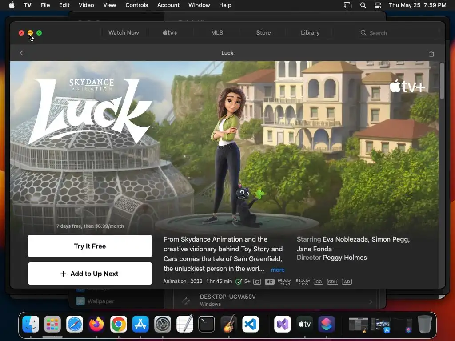The height and width of the screenshot is (341, 455).
Task: Open Launchpad from the Dock
Action: (52, 324)
